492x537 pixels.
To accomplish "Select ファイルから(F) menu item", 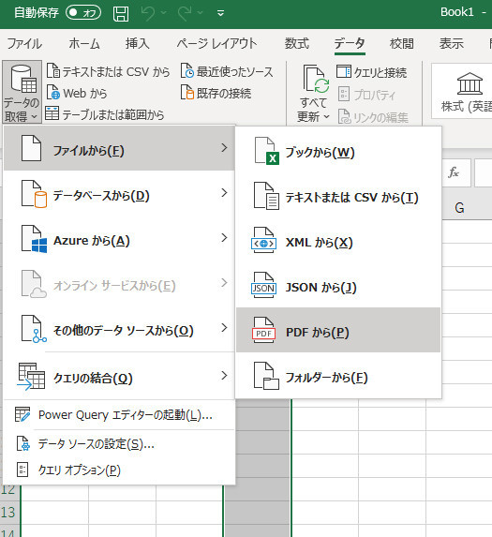I will (x=119, y=148).
